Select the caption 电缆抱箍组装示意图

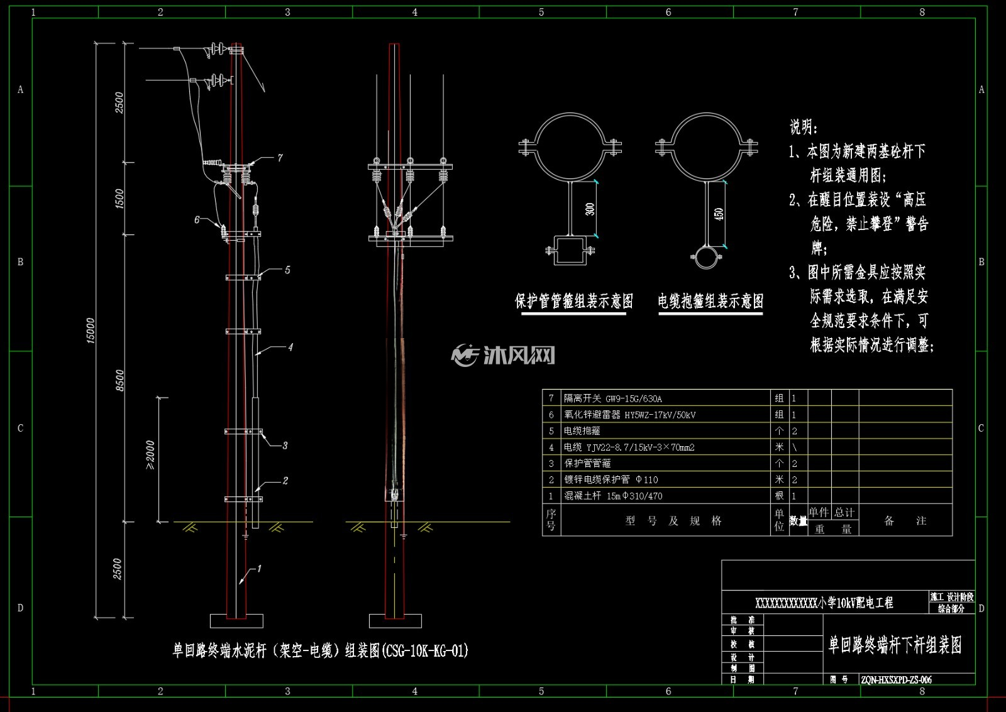point(710,301)
